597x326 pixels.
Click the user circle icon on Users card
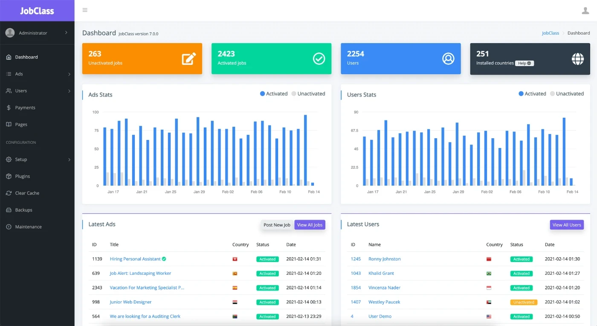[448, 58]
